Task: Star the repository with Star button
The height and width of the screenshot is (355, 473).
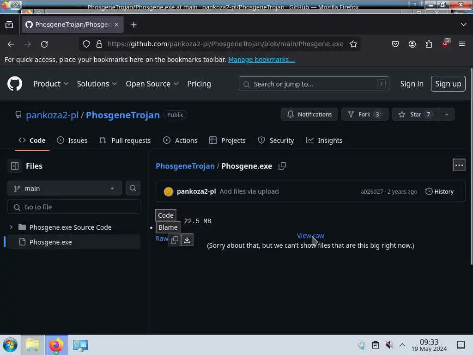Action: coord(416,115)
